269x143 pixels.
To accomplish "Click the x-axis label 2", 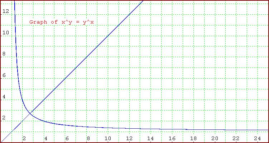I will tap(24, 138).
